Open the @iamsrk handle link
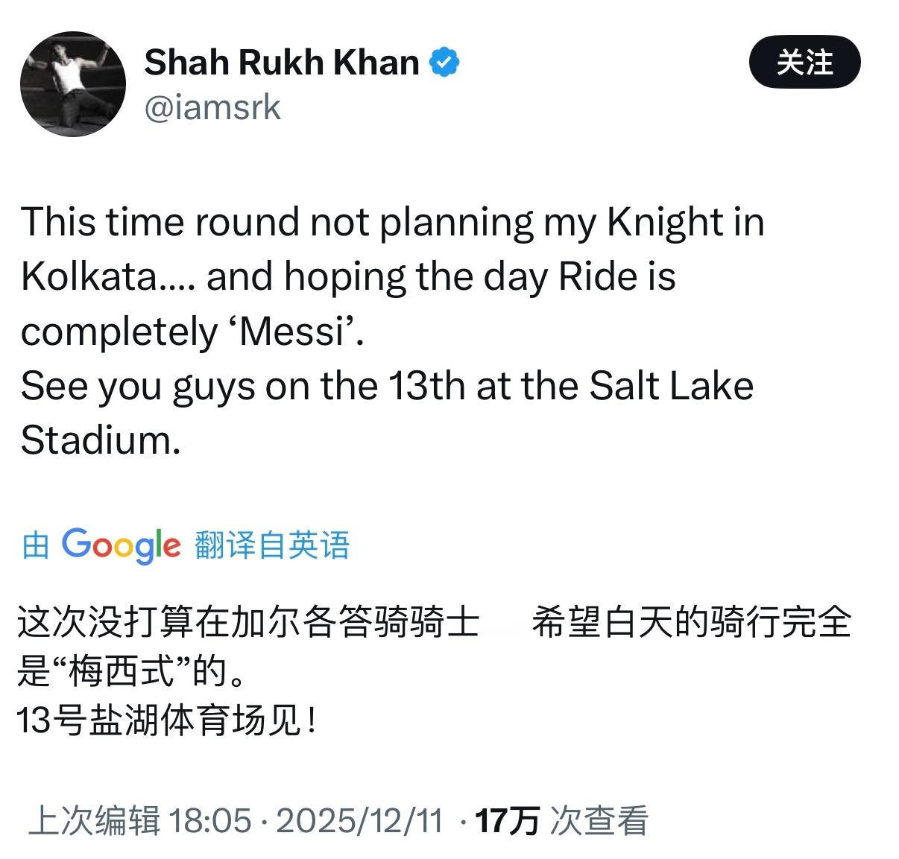The height and width of the screenshot is (859, 899). [x=212, y=107]
